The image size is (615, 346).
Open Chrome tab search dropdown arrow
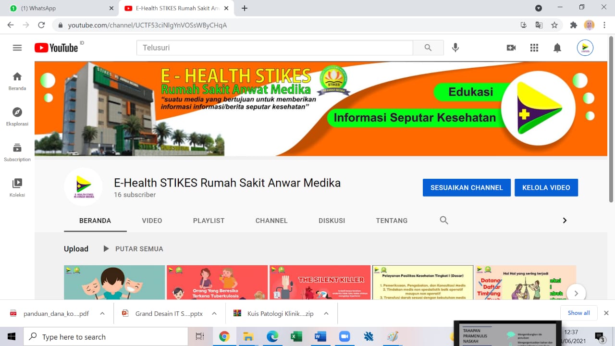539,8
